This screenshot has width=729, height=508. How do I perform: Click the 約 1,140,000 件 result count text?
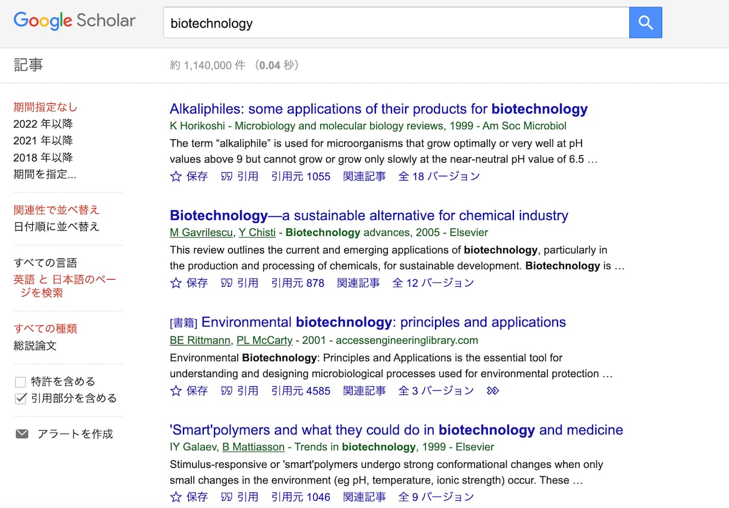(x=207, y=65)
